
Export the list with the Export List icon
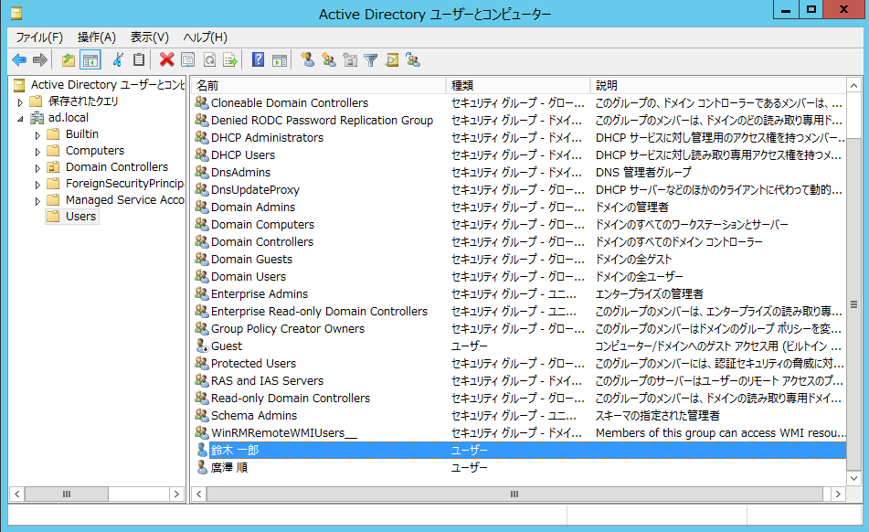click(x=230, y=59)
